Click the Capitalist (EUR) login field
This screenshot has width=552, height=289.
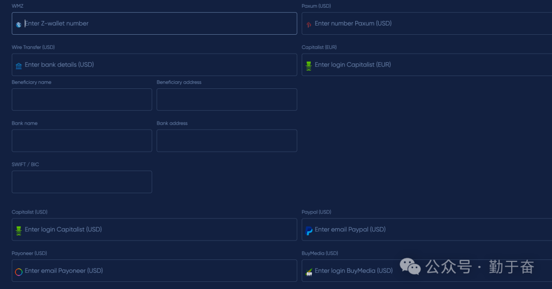pos(427,65)
